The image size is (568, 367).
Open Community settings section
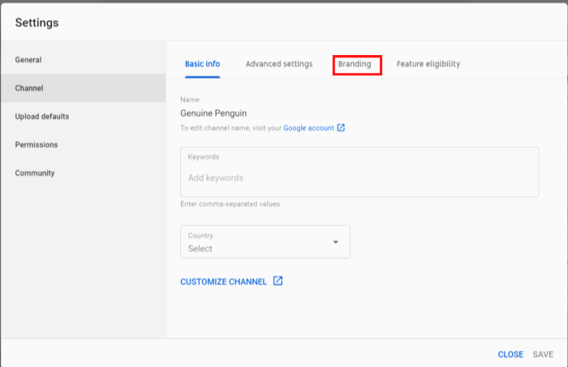[35, 173]
